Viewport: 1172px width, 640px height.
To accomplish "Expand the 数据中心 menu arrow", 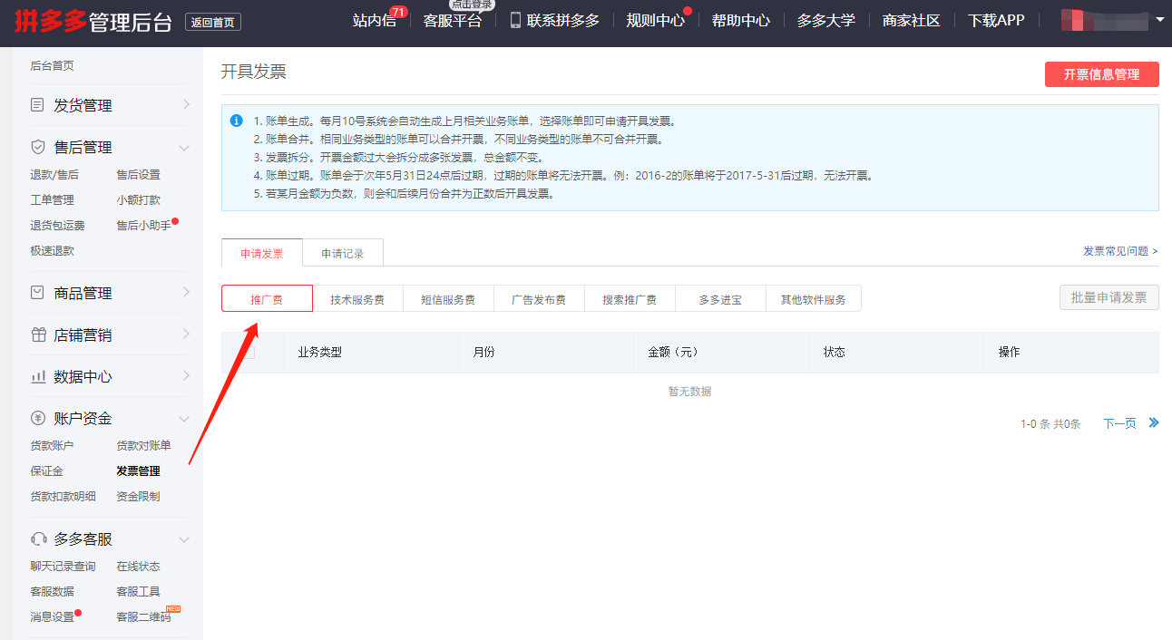I will tap(185, 376).
